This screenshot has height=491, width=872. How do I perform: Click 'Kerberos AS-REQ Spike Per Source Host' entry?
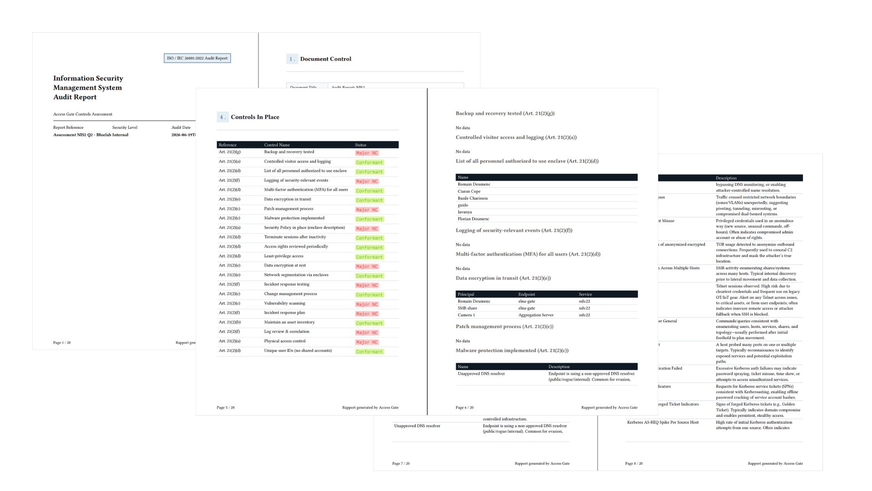point(663,422)
